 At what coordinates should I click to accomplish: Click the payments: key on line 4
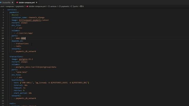coord(14,12)
